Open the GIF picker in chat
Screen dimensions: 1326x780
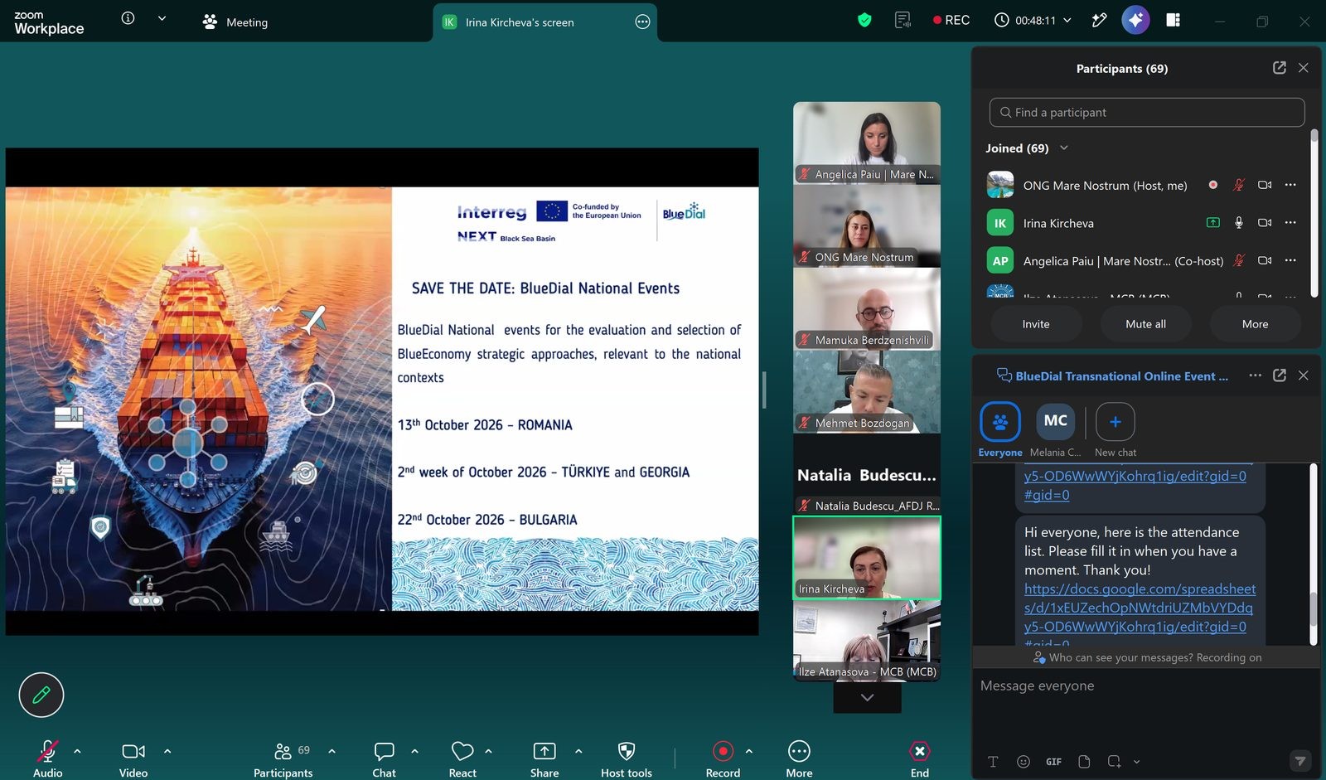tap(1053, 761)
